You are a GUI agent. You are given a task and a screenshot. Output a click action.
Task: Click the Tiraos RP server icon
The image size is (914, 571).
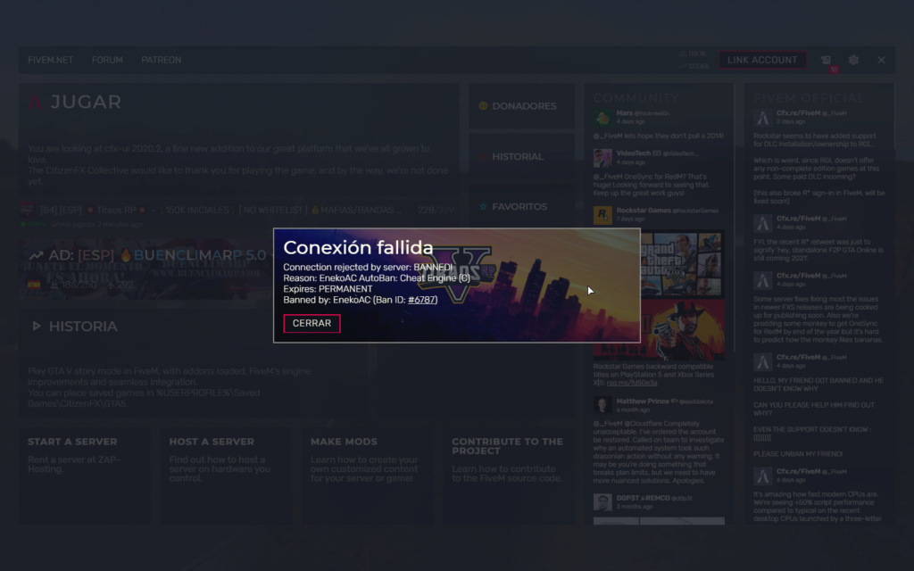(x=28, y=209)
